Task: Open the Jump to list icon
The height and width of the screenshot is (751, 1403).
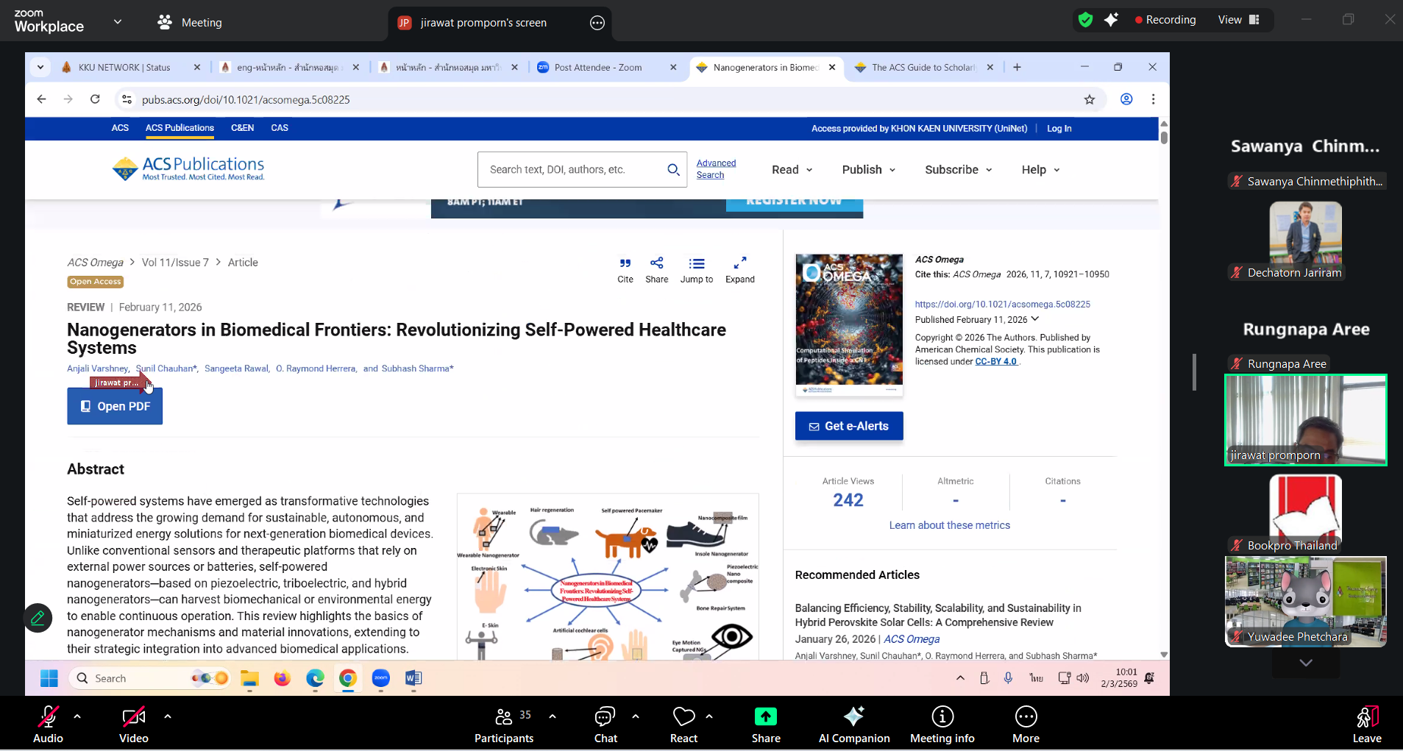Action: [696, 263]
